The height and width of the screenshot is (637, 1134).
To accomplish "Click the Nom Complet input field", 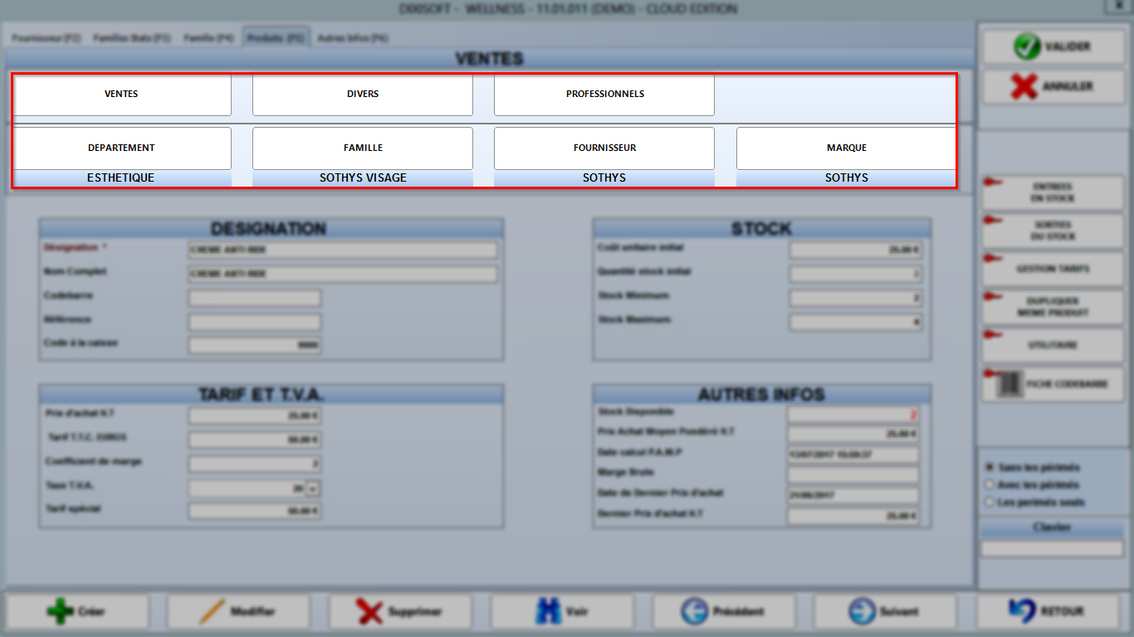I will click(x=343, y=275).
